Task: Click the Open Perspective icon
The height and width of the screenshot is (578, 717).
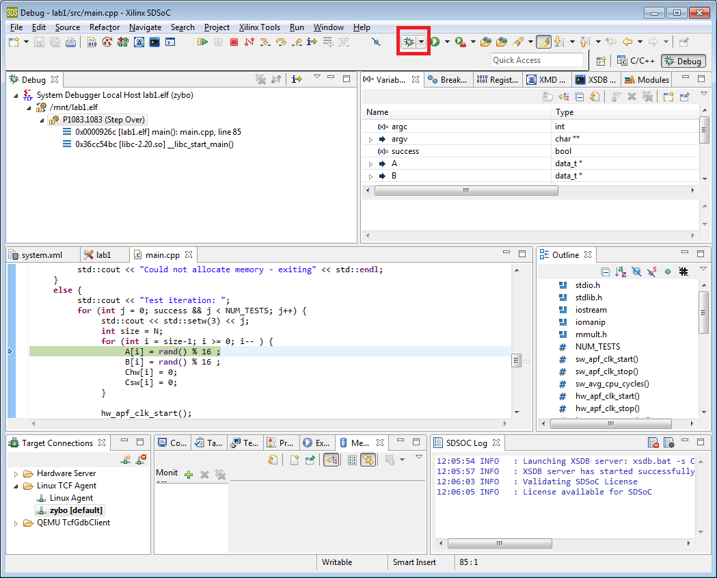Action: click(x=601, y=61)
